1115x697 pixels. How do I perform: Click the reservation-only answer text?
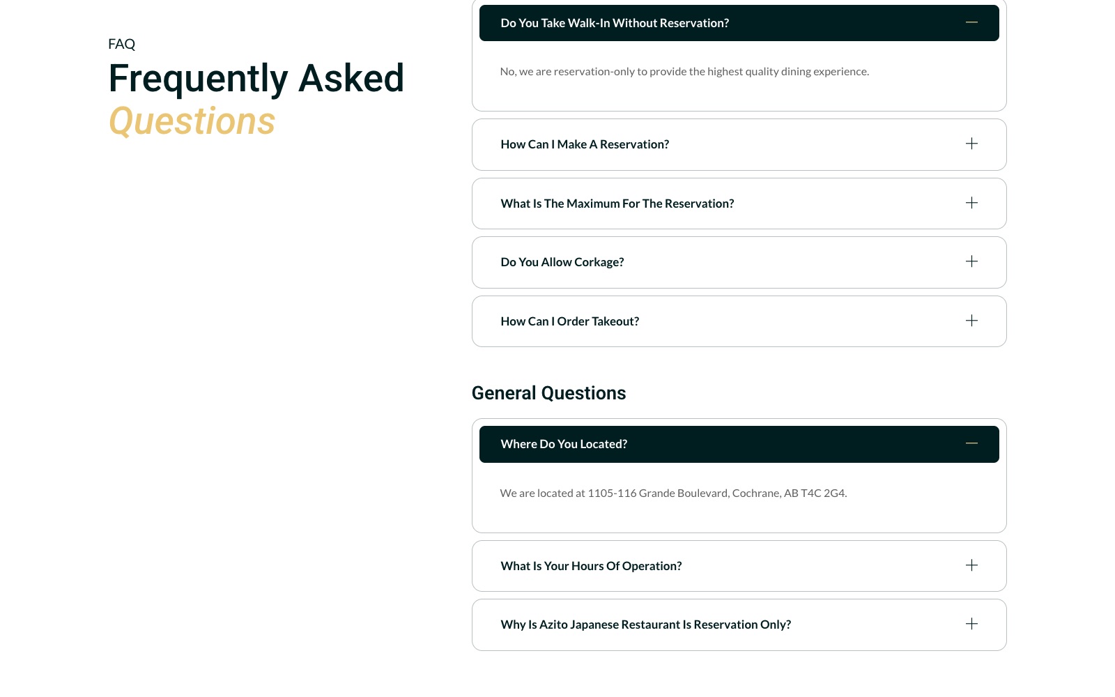684,71
